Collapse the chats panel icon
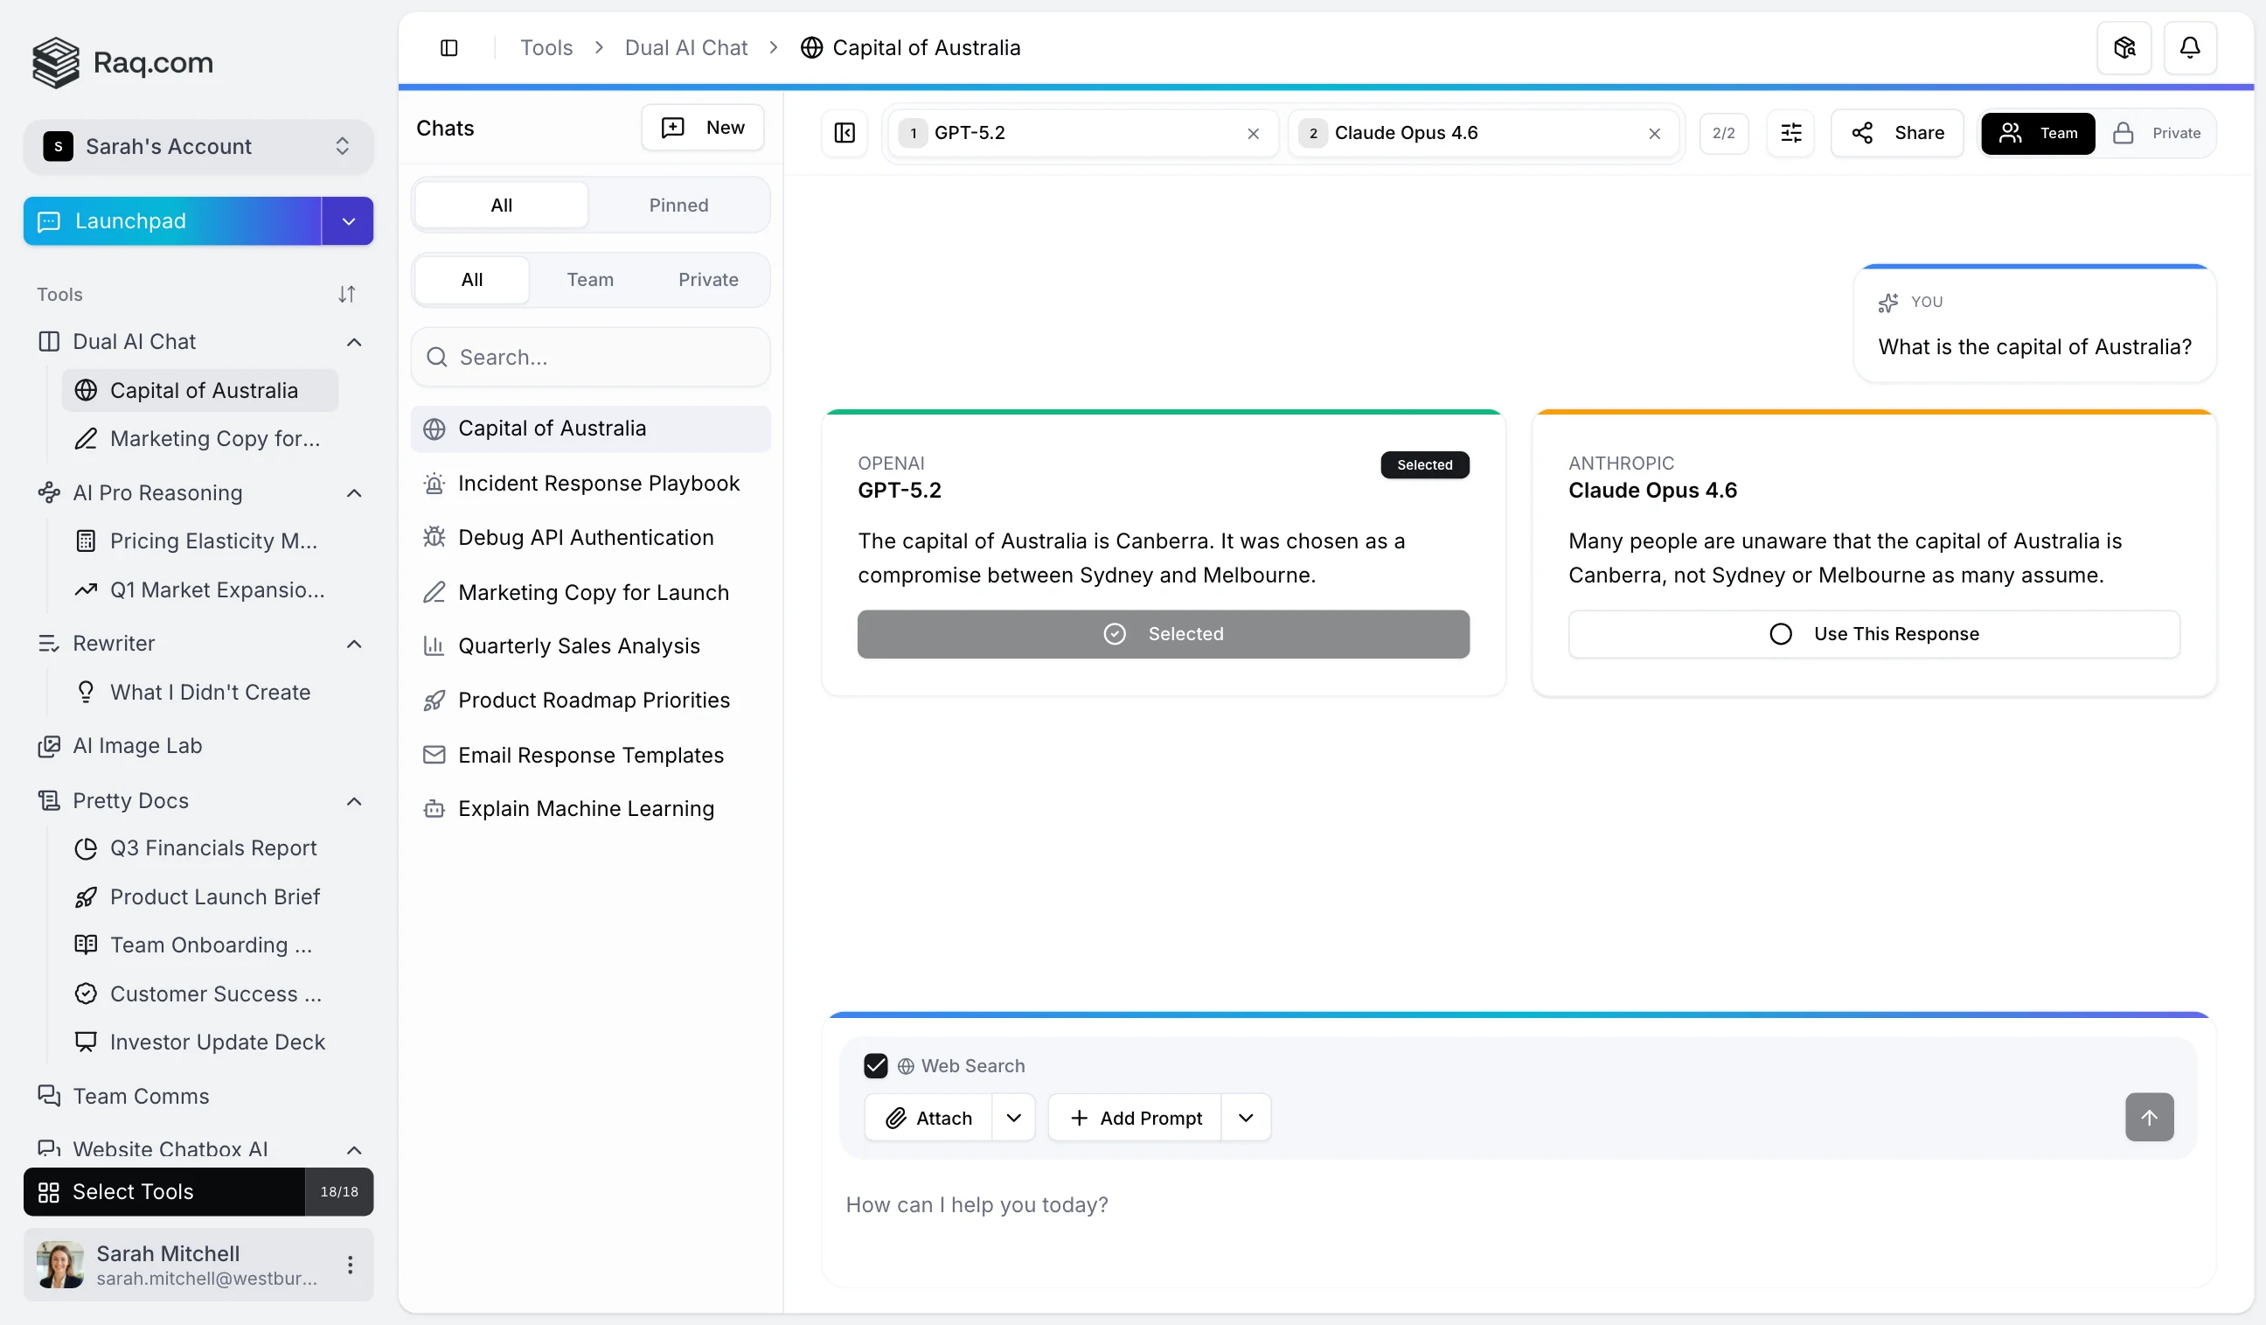2266x1325 pixels. click(845, 133)
